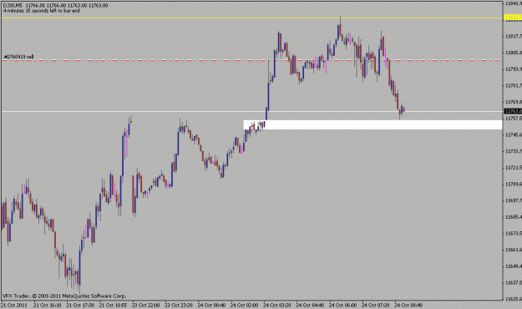Click the 24 Oct 04:40 time axis label

[310, 305]
